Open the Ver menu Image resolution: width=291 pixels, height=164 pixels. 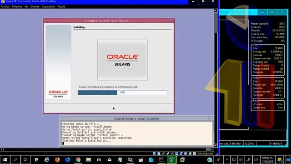(26, 6)
